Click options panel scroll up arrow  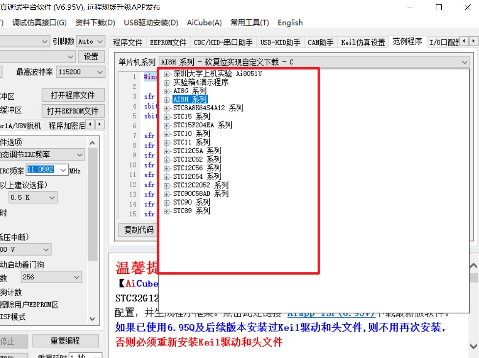tap(92, 143)
